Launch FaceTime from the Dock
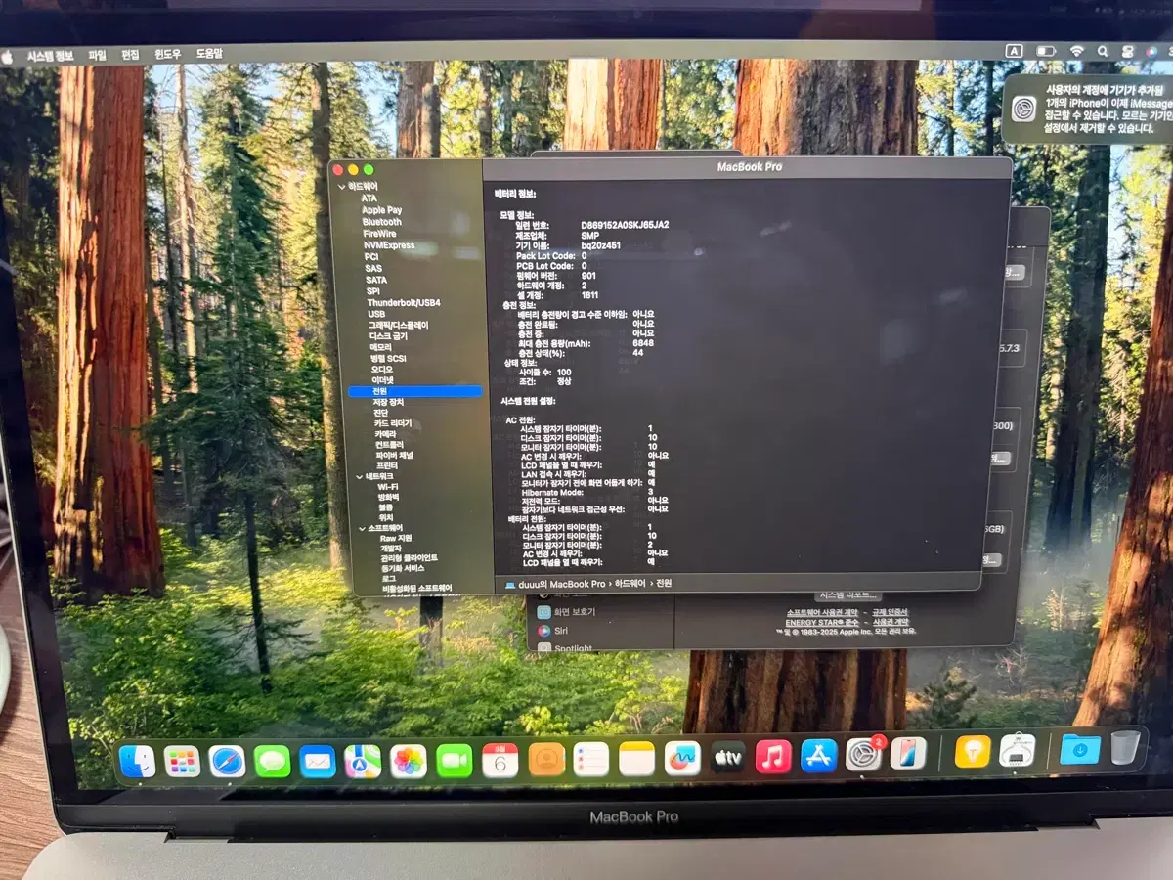Screen dimensions: 1173x880 coord(455,760)
